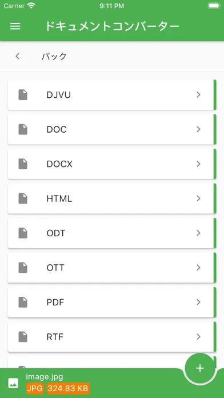Open the hamburger menu

pos(15,26)
